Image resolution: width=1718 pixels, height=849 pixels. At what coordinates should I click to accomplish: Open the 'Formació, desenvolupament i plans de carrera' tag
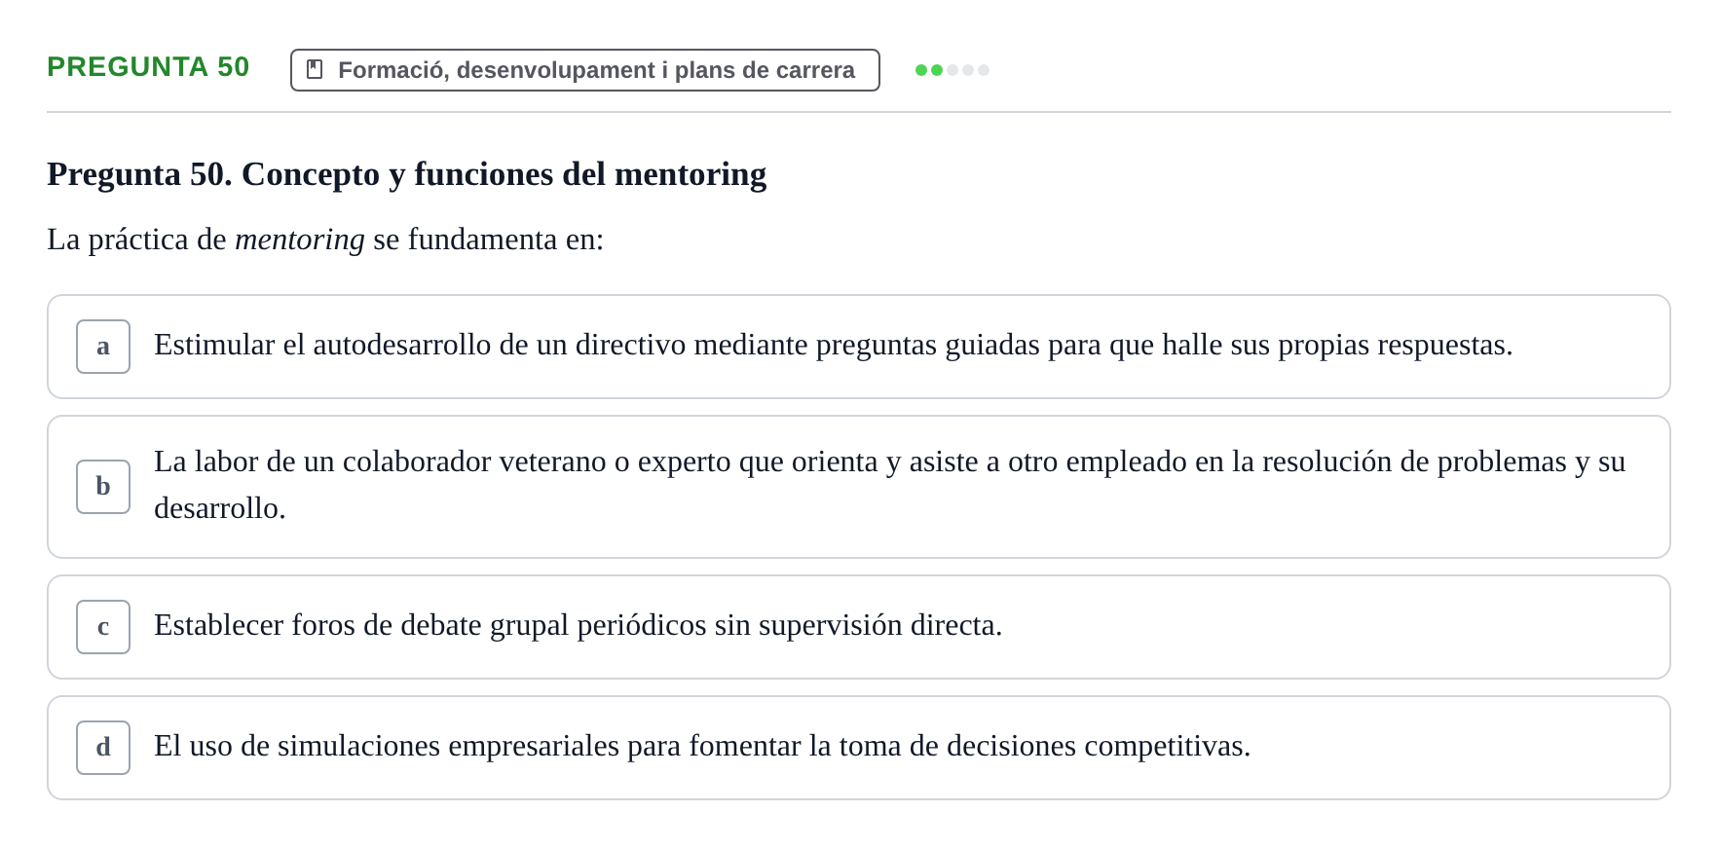click(585, 70)
